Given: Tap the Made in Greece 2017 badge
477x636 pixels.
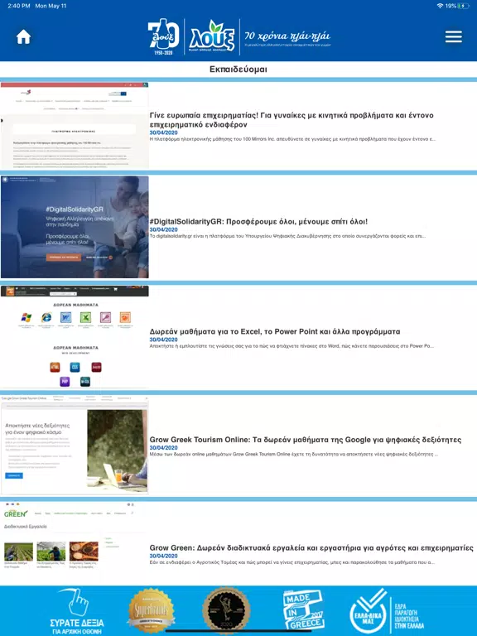Looking at the screenshot, I should pos(303,609).
